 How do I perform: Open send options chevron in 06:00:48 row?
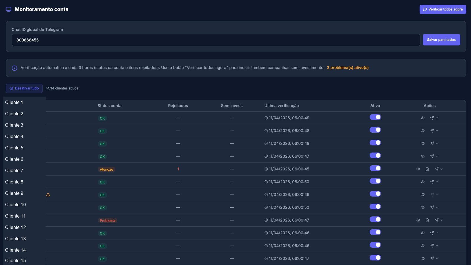pyautogui.click(x=437, y=131)
